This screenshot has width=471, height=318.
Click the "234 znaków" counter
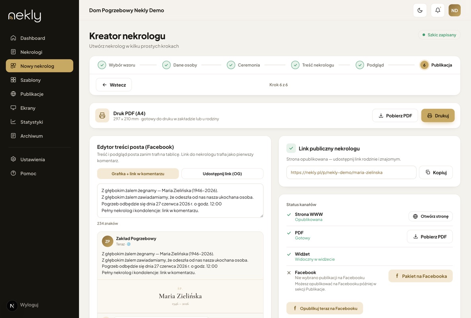(x=107, y=223)
